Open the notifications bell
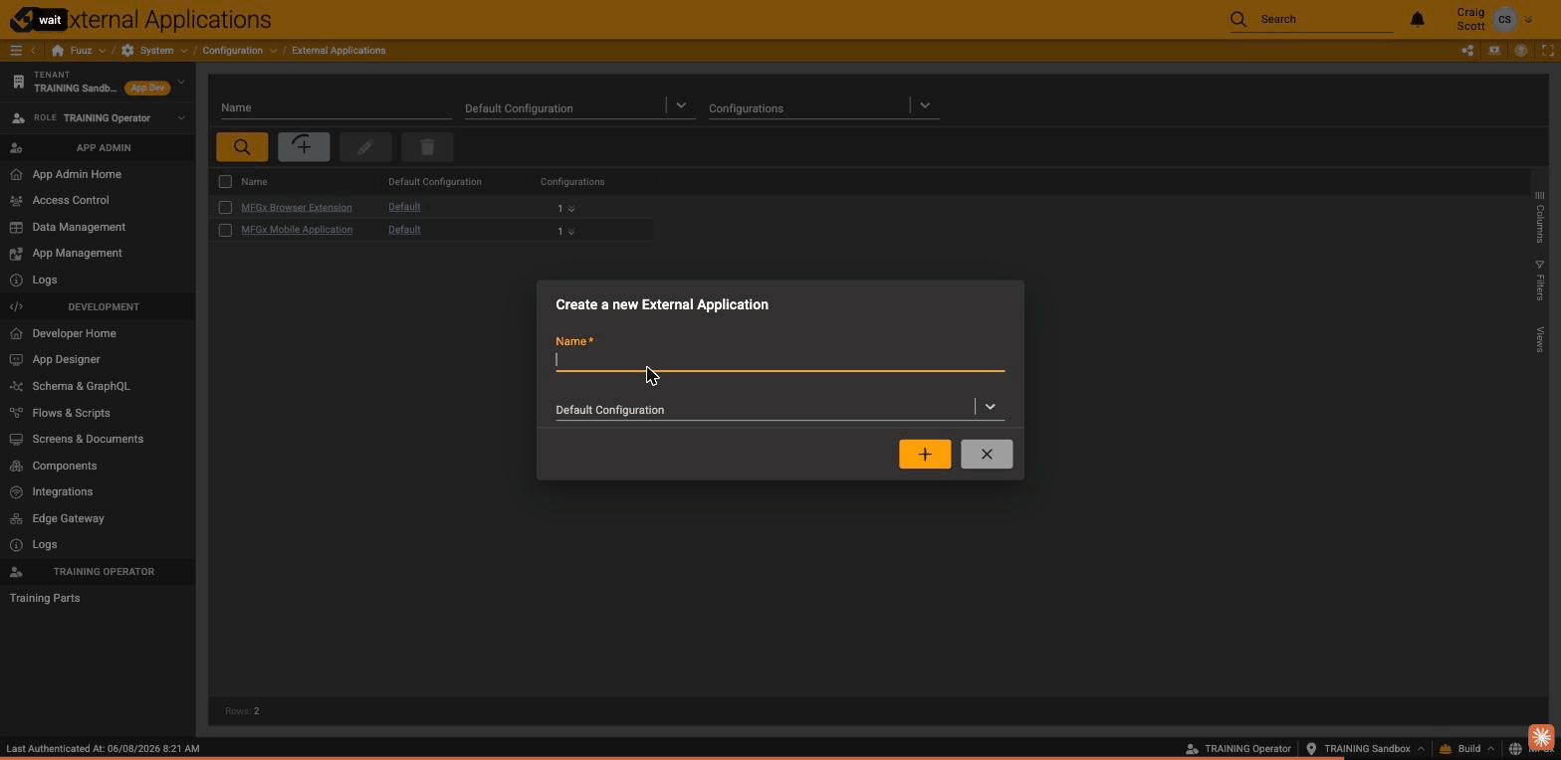The width and height of the screenshot is (1561, 760). 1418,19
